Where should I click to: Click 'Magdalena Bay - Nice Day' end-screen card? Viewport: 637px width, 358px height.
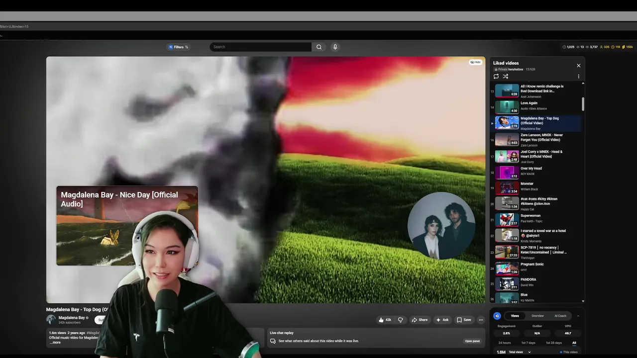(127, 226)
